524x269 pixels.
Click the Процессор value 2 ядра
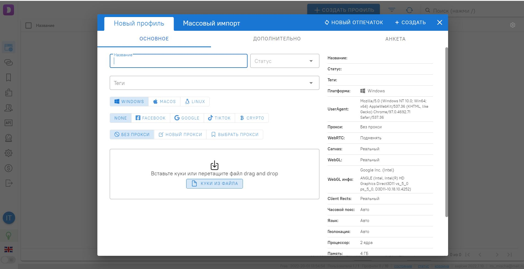366,243
